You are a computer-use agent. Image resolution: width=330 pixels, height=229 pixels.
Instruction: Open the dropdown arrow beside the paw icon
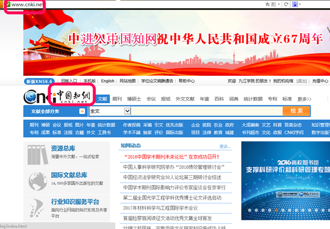[x=300, y=4]
